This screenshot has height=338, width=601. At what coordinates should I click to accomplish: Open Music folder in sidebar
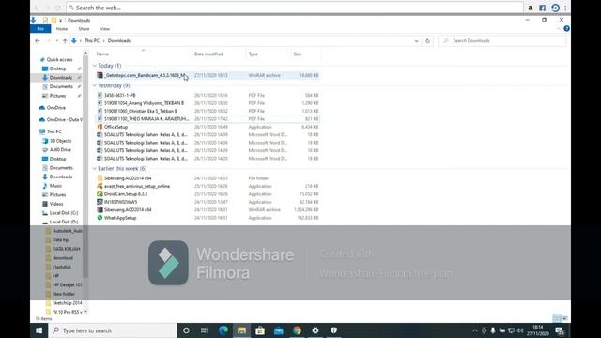click(x=55, y=186)
